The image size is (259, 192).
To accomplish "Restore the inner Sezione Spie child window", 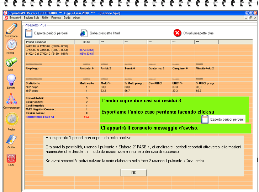I will pyautogui.click(x=250, y=18).
